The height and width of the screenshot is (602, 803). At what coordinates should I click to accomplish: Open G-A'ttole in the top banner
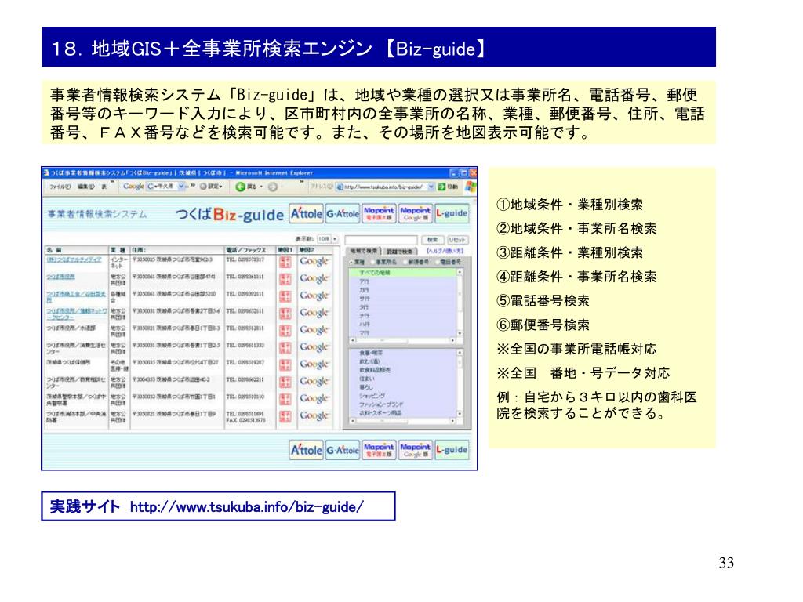point(343,213)
